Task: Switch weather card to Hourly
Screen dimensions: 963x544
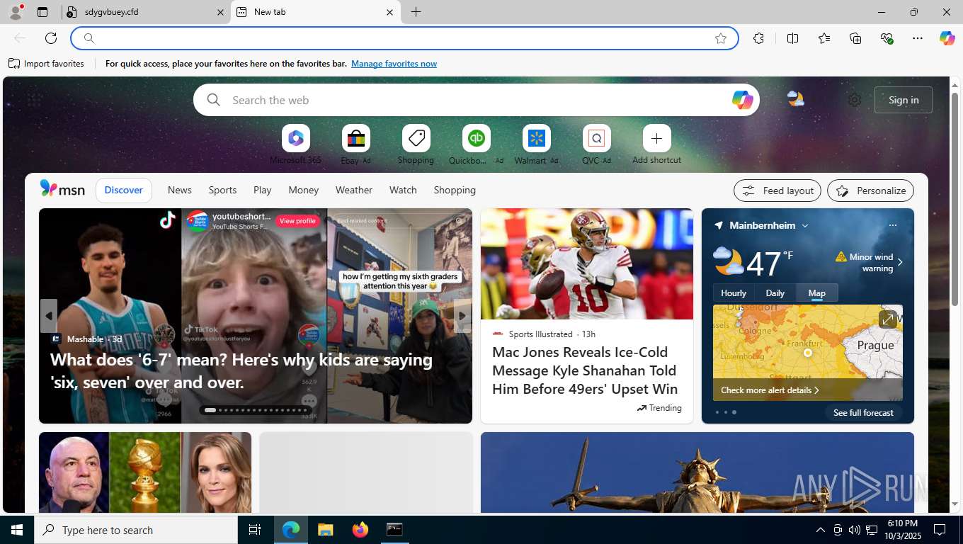Action: (734, 293)
